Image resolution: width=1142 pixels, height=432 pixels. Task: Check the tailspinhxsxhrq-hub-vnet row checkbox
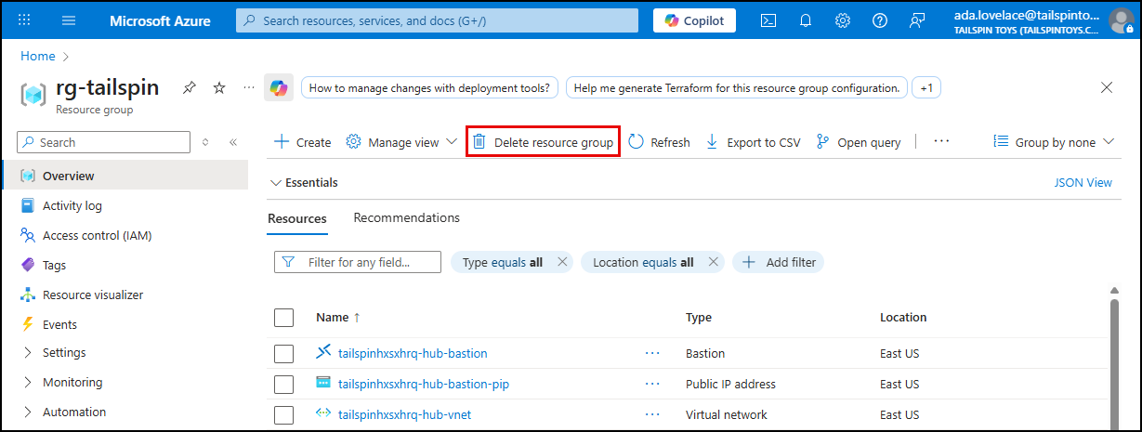click(284, 414)
